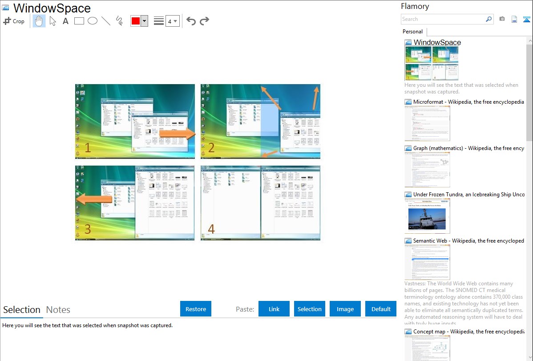Click the Vastness Semantic Web description text
This screenshot has width=533, height=361.
[464, 303]
